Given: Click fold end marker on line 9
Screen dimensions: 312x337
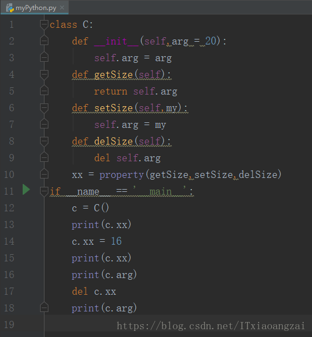Looking at the screenshot, I should [x=44, y=157].
